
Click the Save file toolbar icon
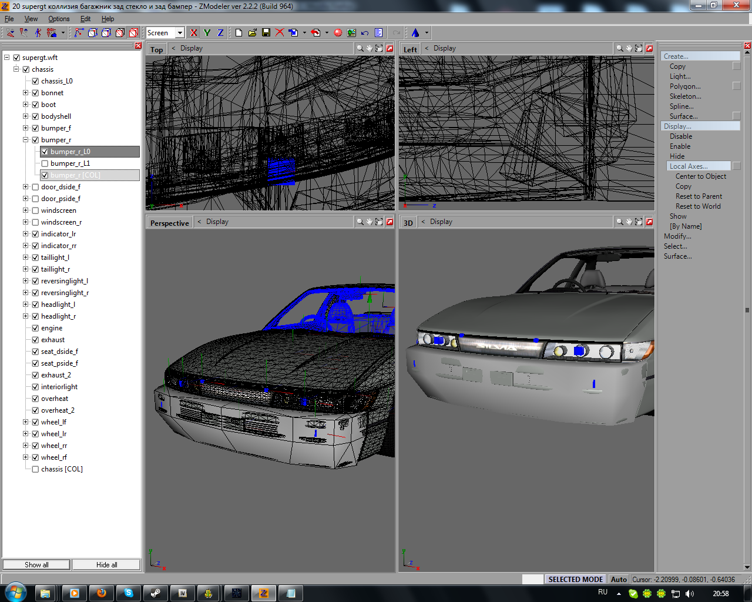(266, 33)
